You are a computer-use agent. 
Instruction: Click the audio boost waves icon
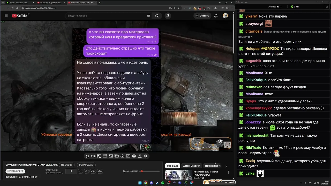point(93,156)
